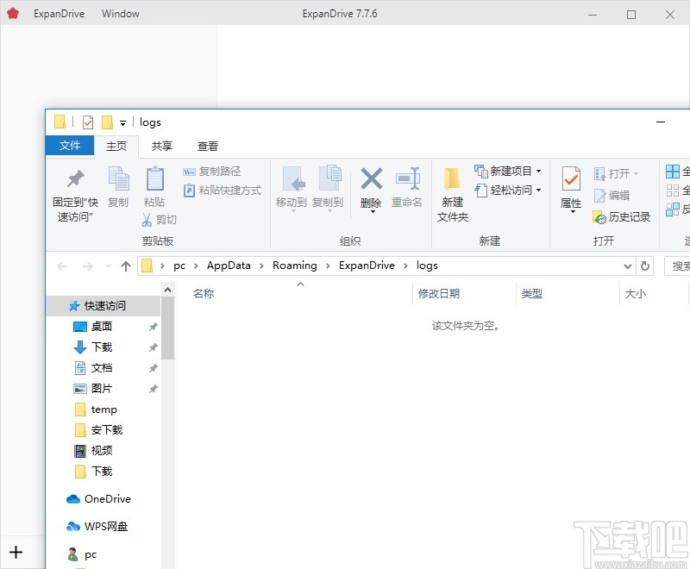
Task: Click the refresh icon in address bar
Action: (x=645, y=266)
